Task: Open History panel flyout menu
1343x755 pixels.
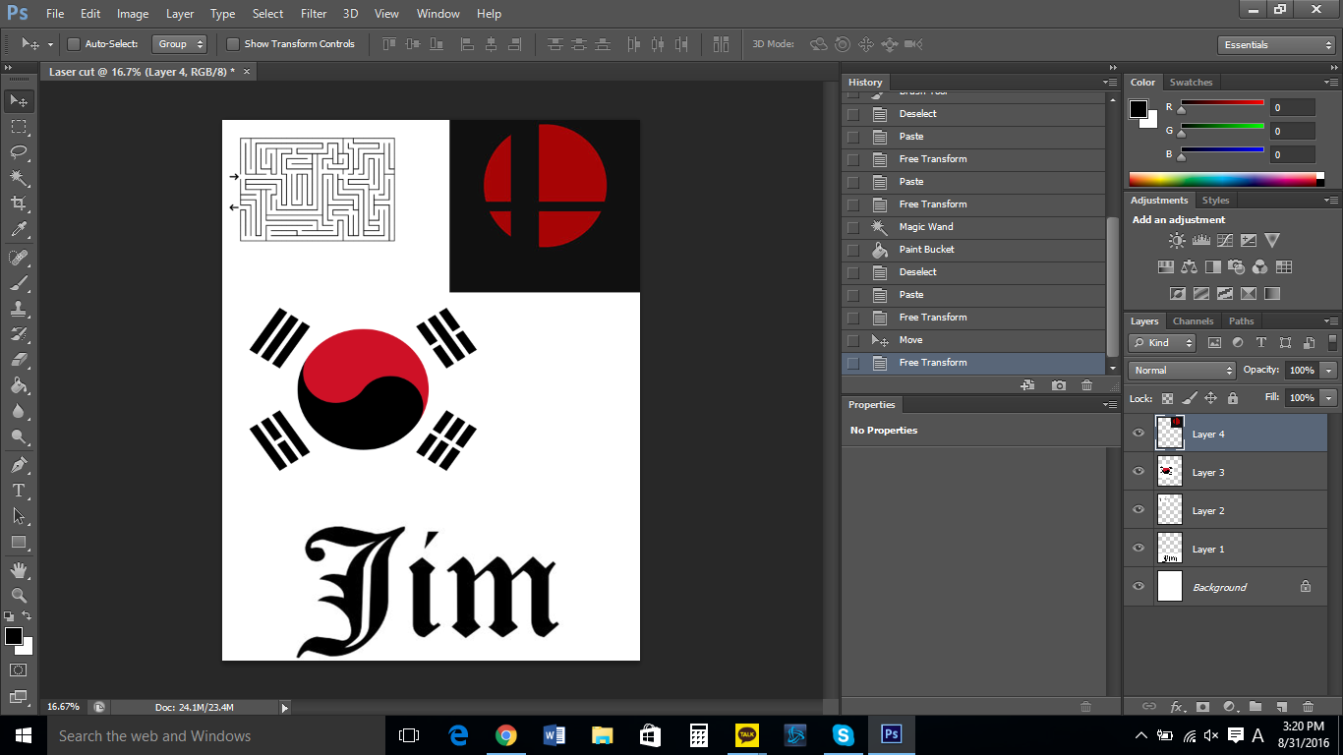Action: click(x=1110, y=83)
